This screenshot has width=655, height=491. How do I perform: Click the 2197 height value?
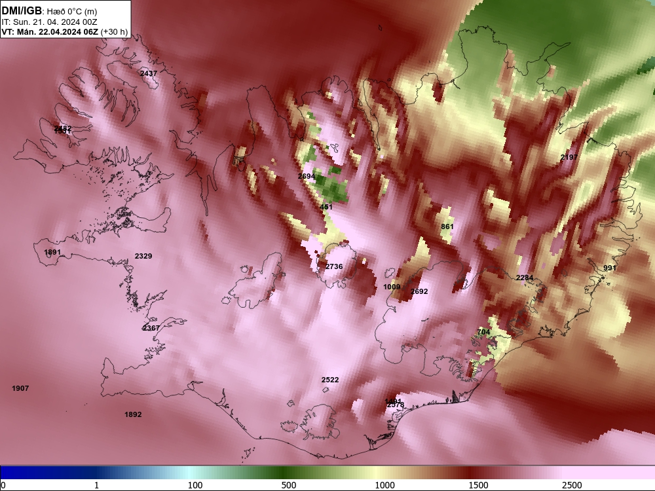click(x=569, y=157)
